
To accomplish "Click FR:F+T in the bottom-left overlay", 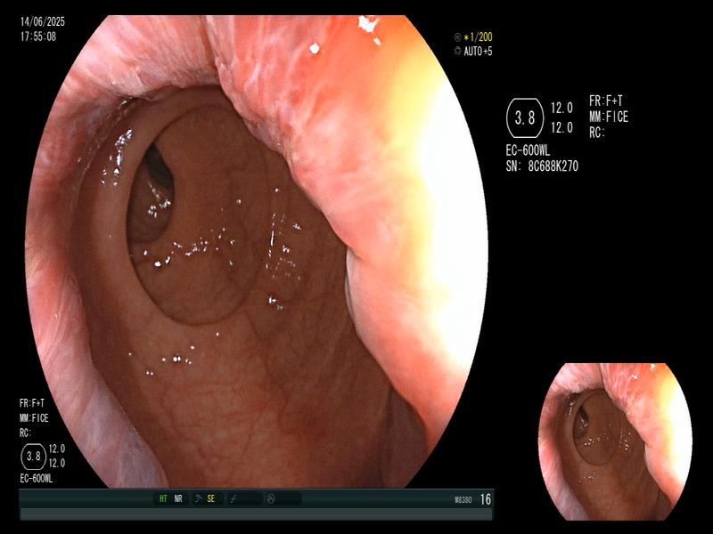I will pos(32,403).
